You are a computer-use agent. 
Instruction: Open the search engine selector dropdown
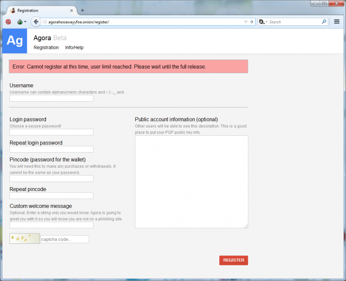[x=263, y=22]
